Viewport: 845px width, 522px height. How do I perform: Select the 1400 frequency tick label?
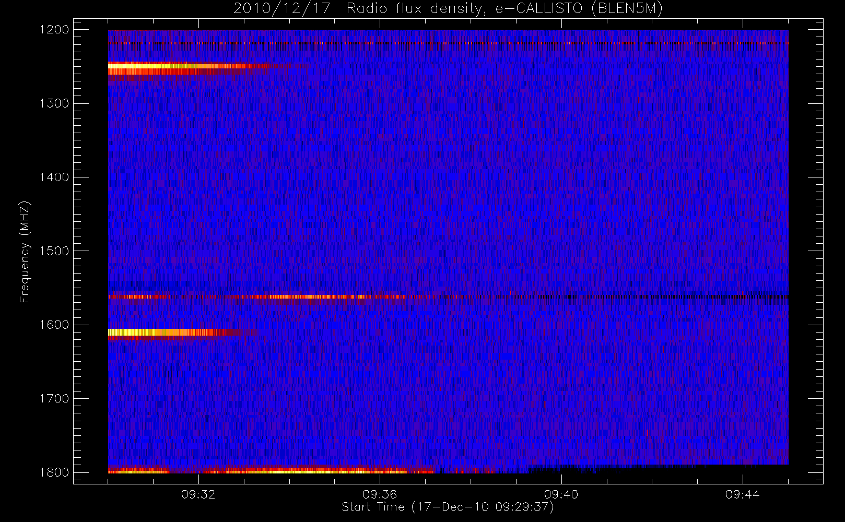[54, 177]
